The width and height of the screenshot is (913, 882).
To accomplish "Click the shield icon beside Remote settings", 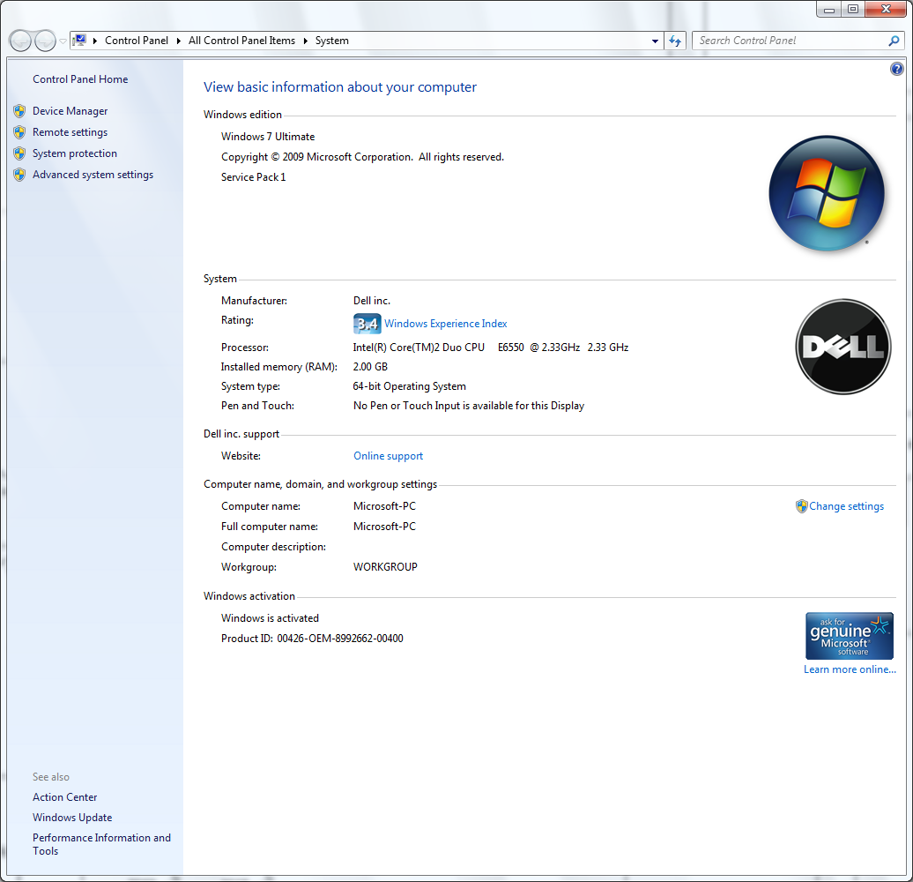I will (19, 132).
